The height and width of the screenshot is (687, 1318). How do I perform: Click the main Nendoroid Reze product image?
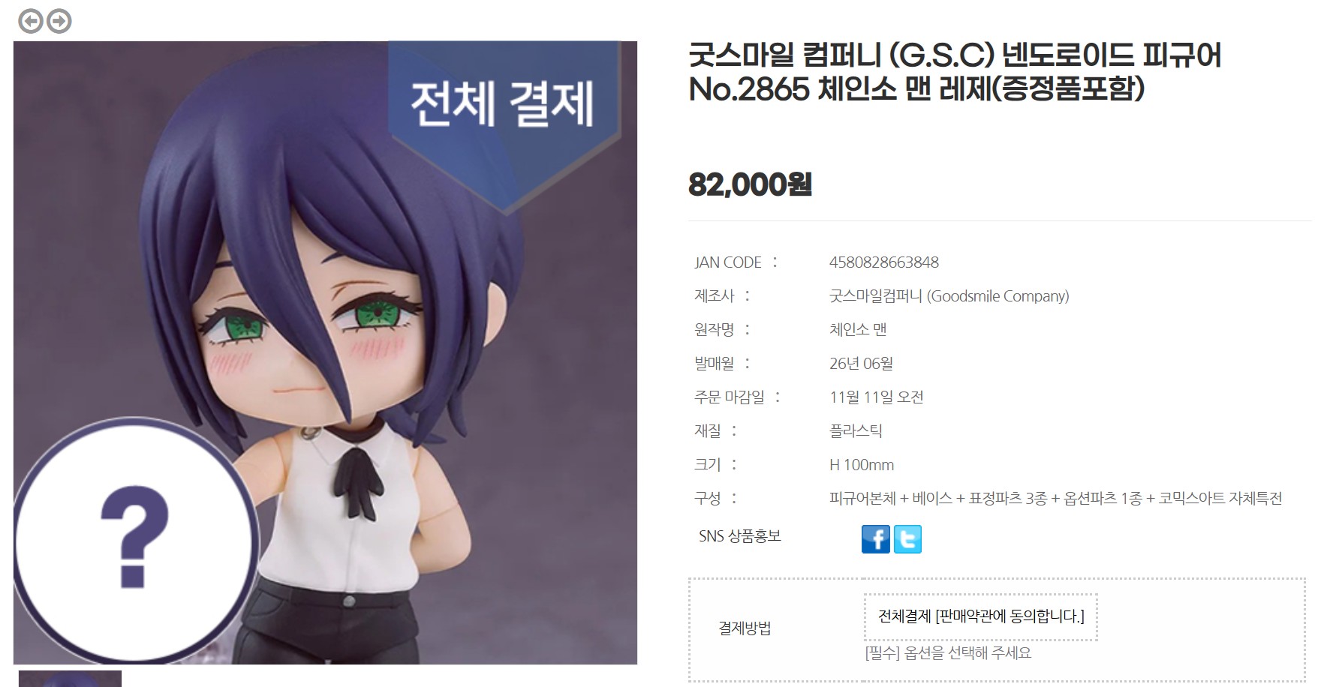click(x=325, y=352)
